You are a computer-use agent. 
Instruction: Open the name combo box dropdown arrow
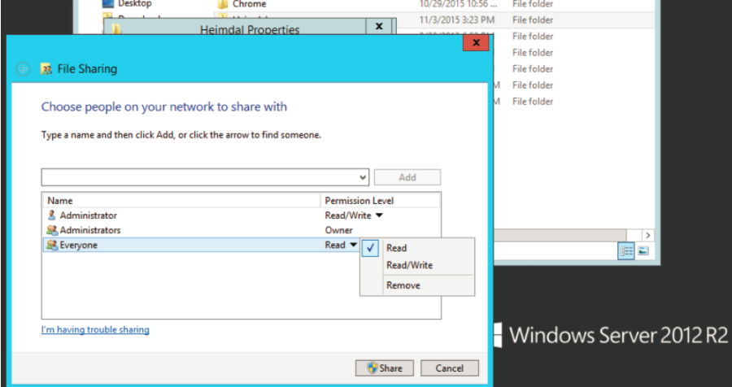coord(363,177)
